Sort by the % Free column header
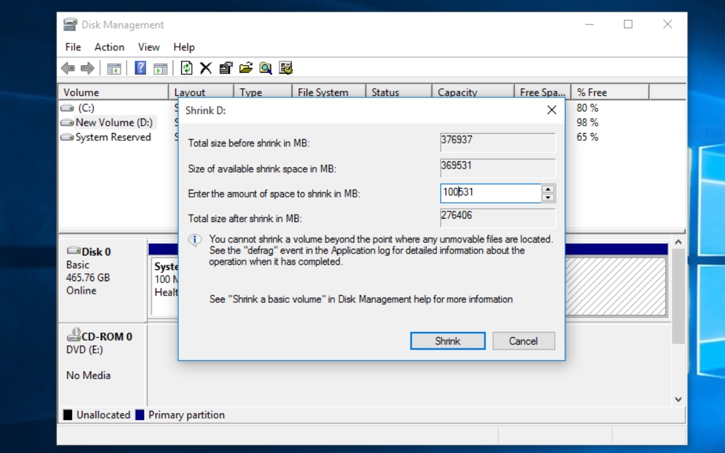Screen dimensions: 725x453 (x=610, y=92)
